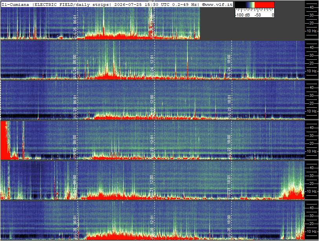This screenshot has height=241, width=319.
Task: Select the JUL 20 18:00 time marker
Action: (229, 227)
